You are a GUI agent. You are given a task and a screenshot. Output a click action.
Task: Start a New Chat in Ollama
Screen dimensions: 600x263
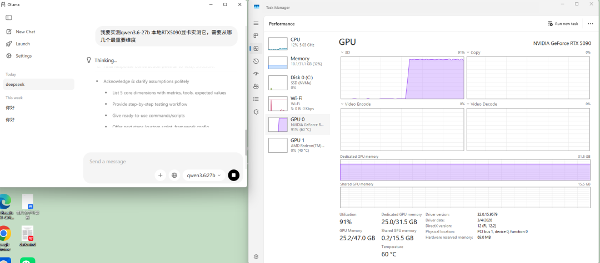21,32
